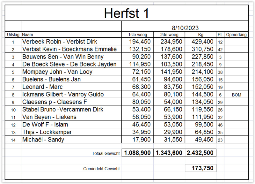Viewport: 255px width, 184px height.
Task: Click the total weight cell 2.432.500
Action: pos(200,153)
